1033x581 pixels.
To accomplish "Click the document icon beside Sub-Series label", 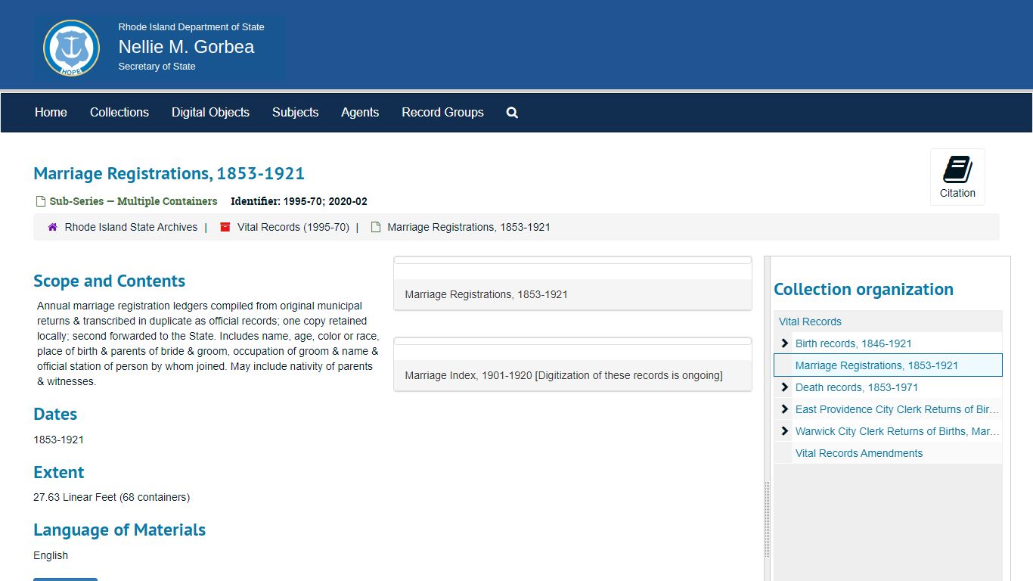I will pyautogui.click(x=41, y=201).
